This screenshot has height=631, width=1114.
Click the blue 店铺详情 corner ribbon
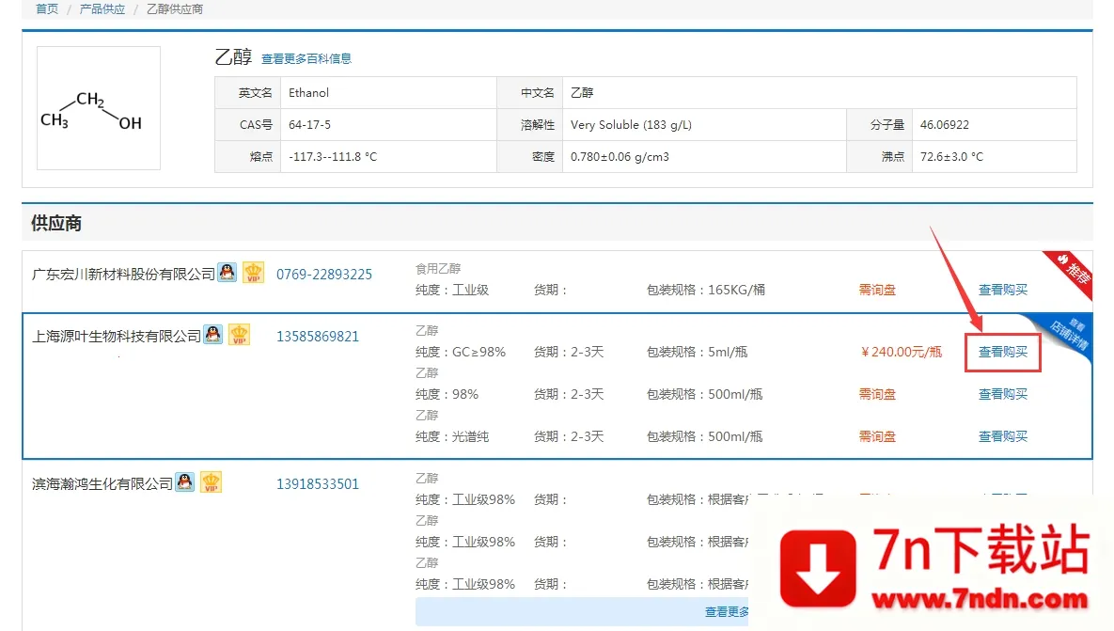pyautogui.click(x=1070, y=334)
